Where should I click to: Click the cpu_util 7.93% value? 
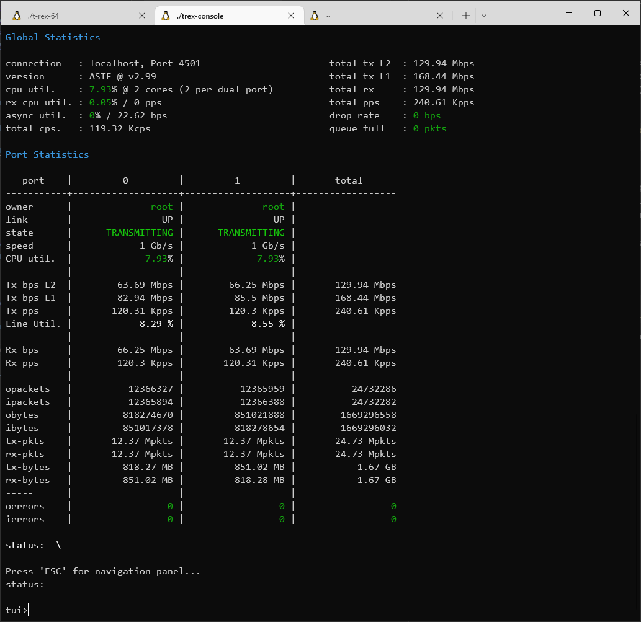tap(103, 89)
